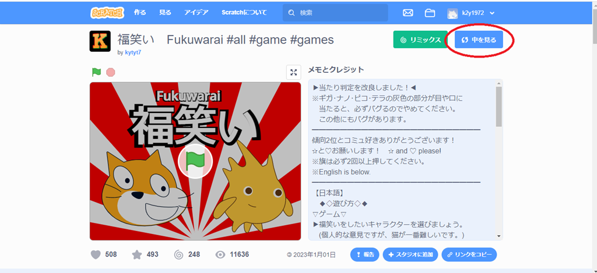Open the k2y1972 account dropdown
The image size is (597, 273).
coord(492,13)
